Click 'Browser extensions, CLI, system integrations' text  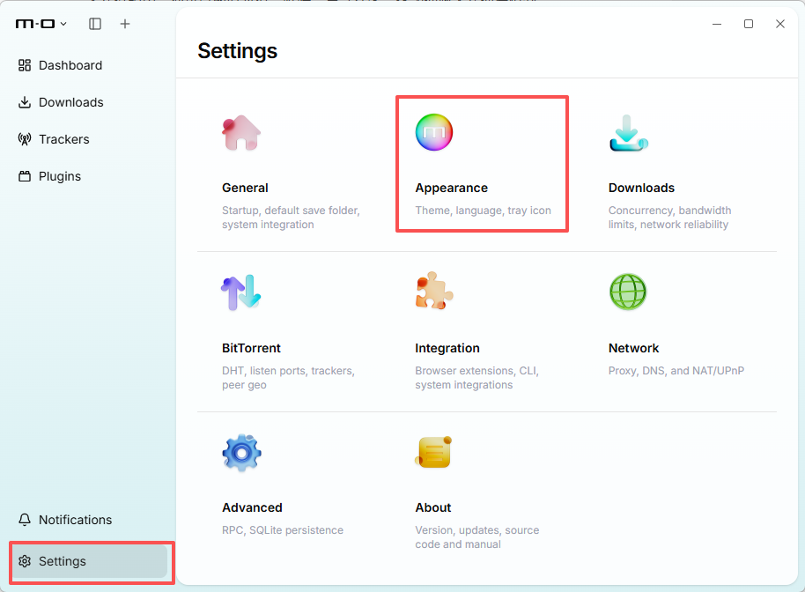tap(477, 377)
